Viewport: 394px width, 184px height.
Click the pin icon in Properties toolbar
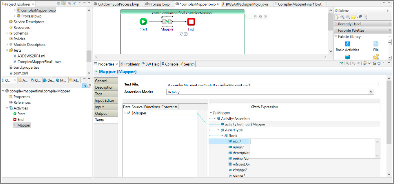(341, 64)
